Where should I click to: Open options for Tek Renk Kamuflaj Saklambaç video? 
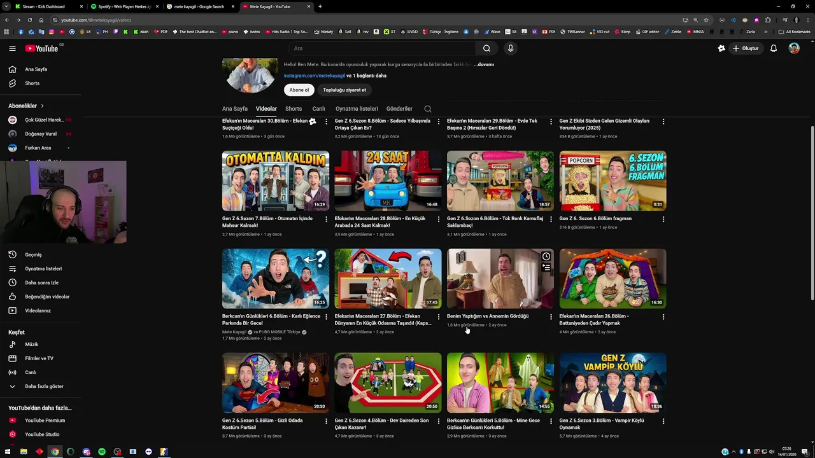(551, 219)
